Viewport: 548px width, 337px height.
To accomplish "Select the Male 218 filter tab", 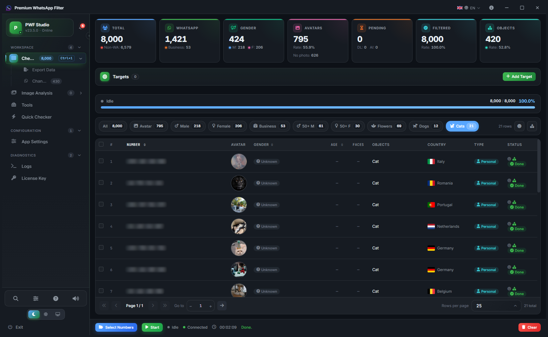I will tap(188, 126).
